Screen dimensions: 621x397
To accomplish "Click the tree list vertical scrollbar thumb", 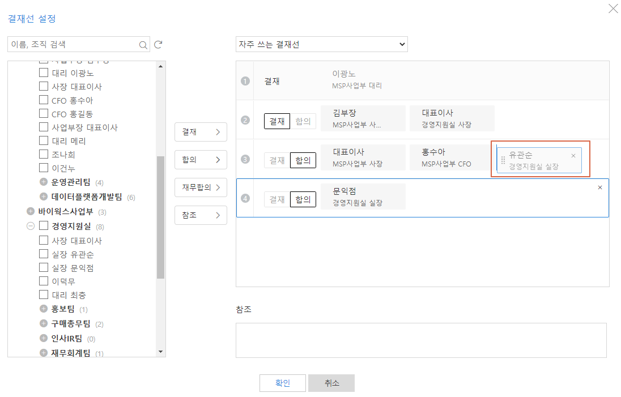I will (160, 217).
